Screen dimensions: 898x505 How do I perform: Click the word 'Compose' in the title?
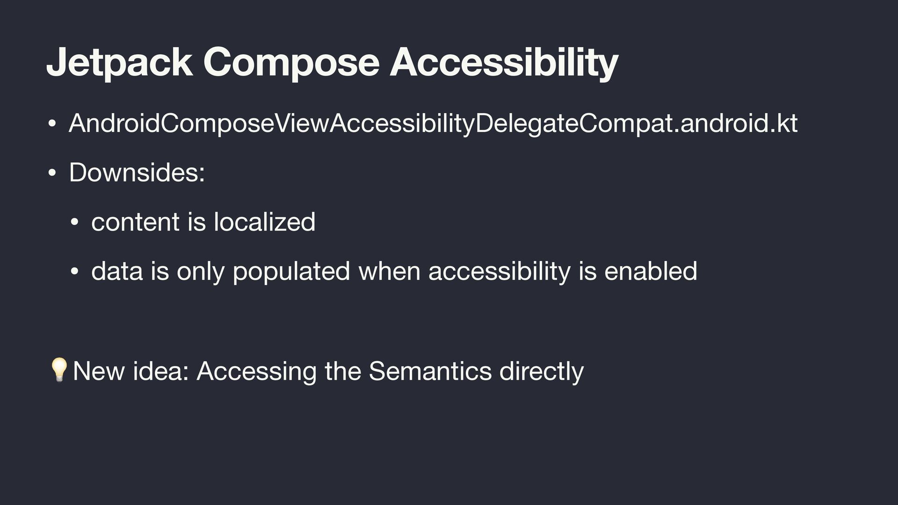pos(291,63)
